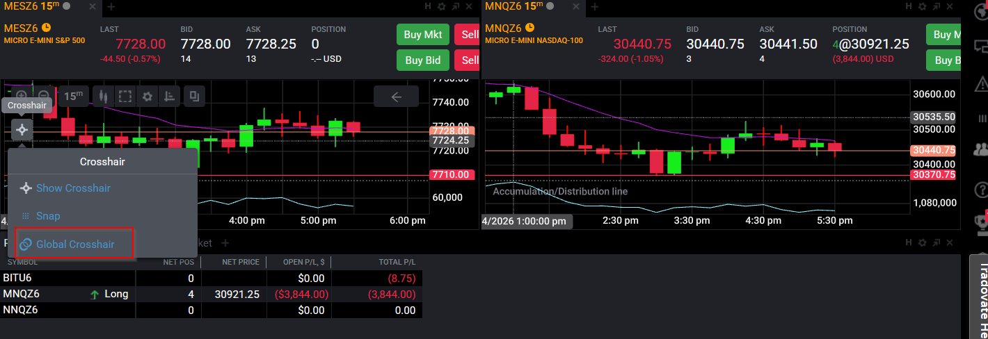988x339 pixels.
Task: Click the 30921.25 net price cell
Action: [236, 294]
